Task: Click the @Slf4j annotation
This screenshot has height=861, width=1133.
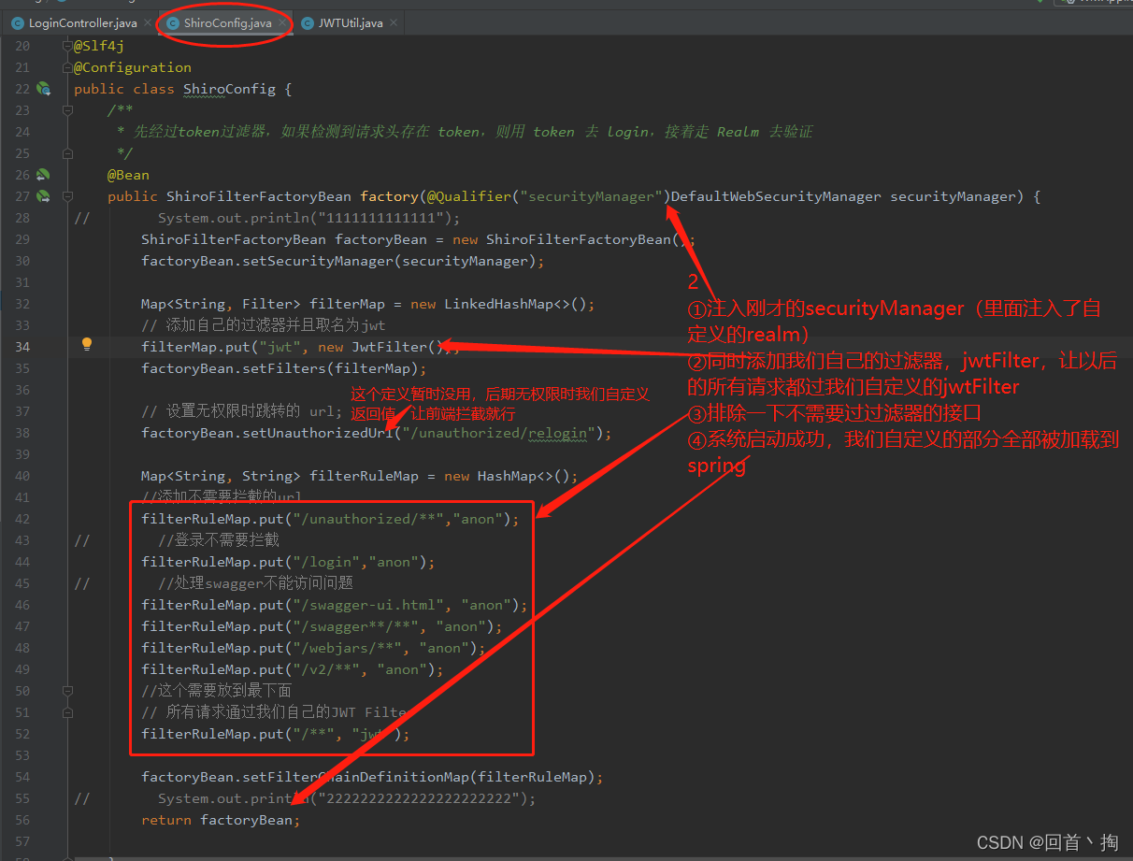Action: 99,46
